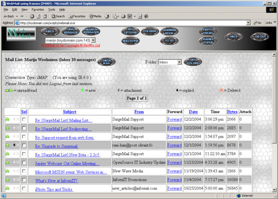
Task: Click the Log Out button
Action: pyautogui.click(x=260, y=36)
